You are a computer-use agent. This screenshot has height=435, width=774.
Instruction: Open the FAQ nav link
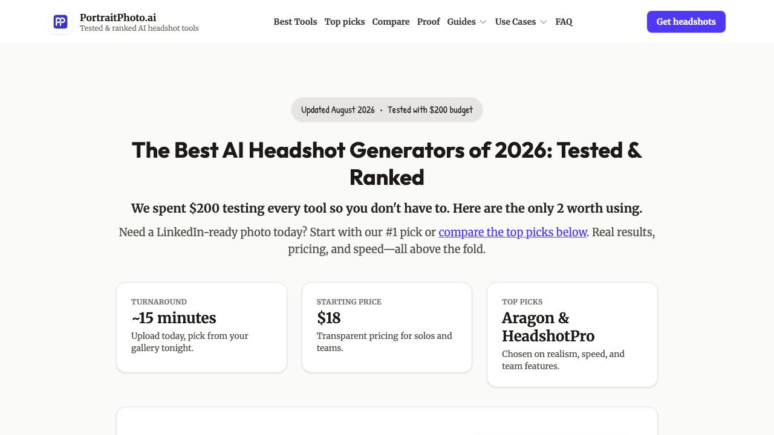[x=564, y=22]
